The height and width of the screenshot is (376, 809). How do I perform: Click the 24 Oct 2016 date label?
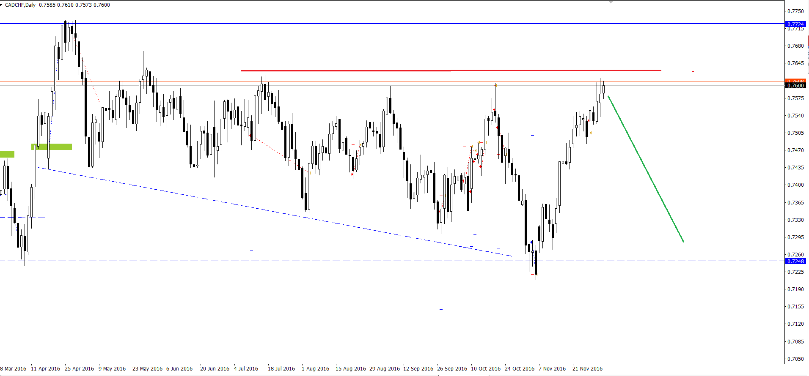tap(520, 368)
